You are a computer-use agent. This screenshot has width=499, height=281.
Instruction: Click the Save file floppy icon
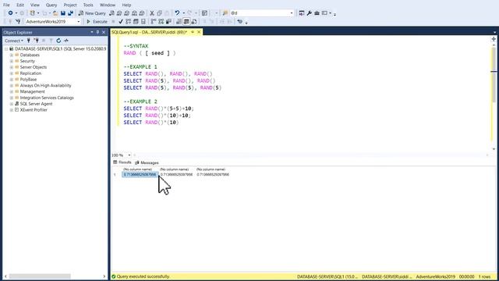pos(63,13)
